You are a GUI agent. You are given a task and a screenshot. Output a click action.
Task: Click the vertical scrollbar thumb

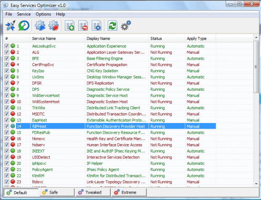tap(256, 67)
